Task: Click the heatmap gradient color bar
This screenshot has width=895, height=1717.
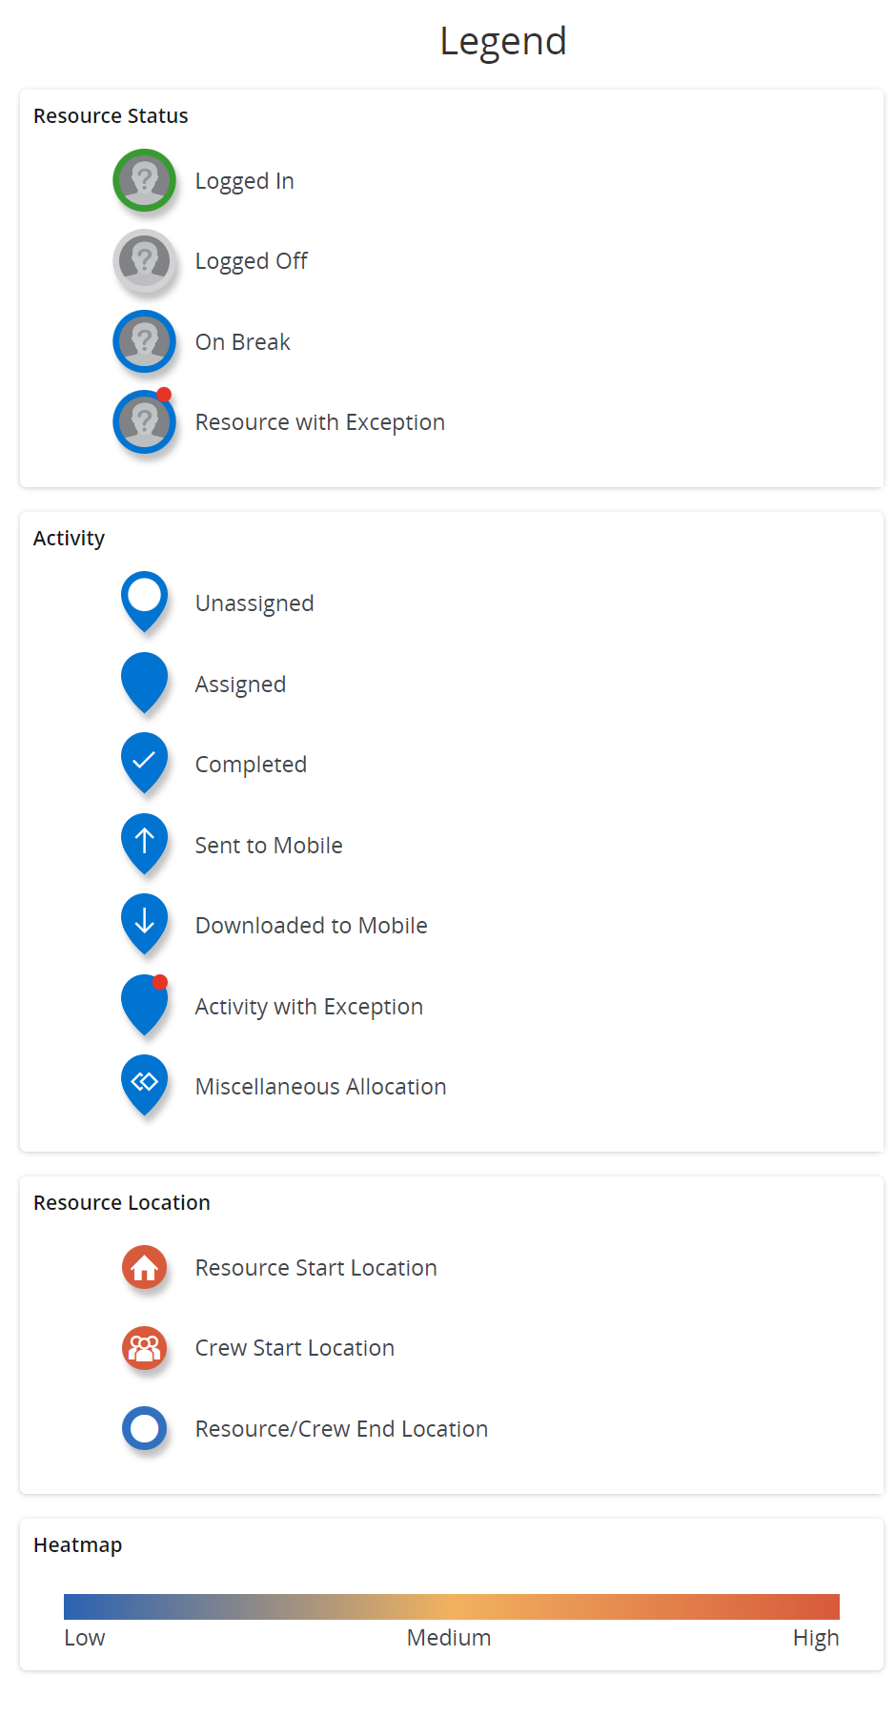Action: pyautogui.click(x=451, y=1606)
